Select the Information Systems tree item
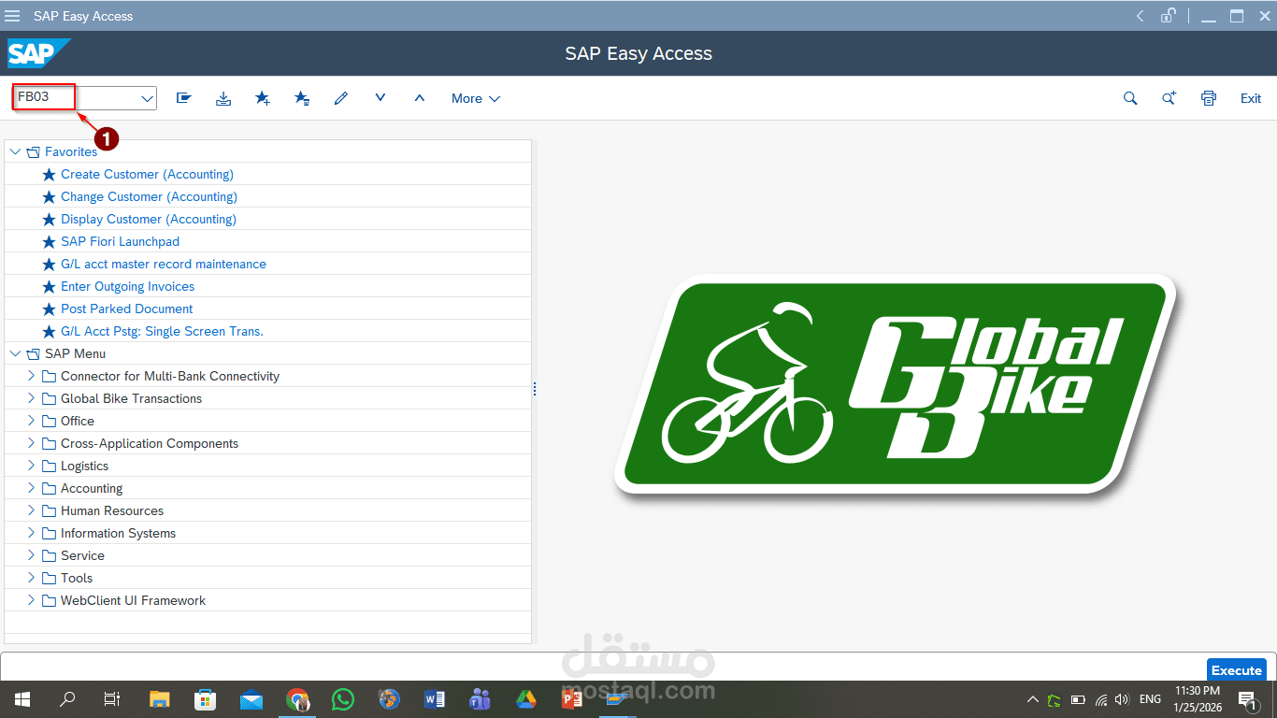The image size is (1277, 718). point(118,533)
